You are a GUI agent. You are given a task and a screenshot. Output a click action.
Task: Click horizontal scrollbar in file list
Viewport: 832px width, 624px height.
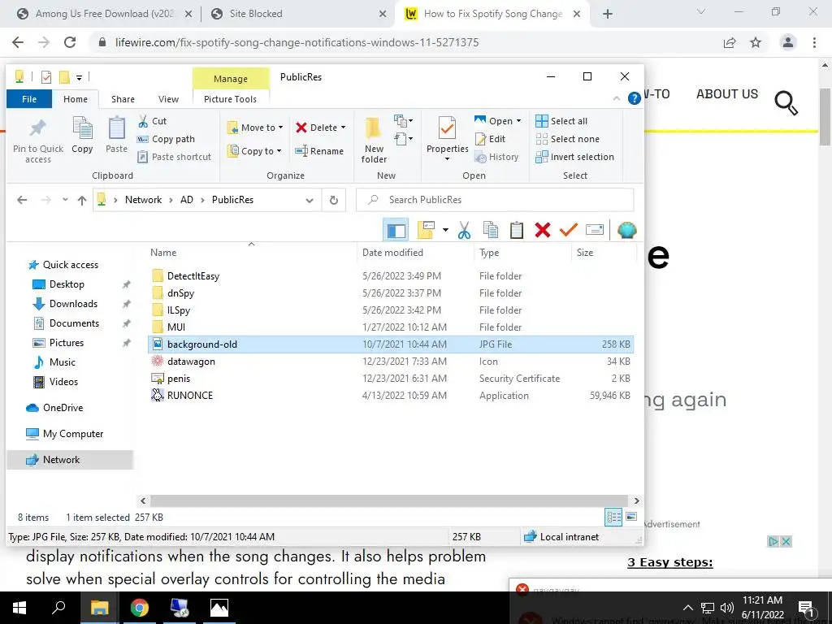[x=389, y=500]
